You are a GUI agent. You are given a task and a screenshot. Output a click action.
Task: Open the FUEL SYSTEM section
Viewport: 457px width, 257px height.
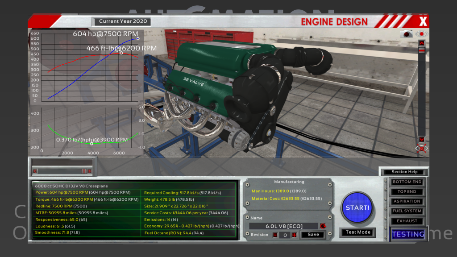407,211
